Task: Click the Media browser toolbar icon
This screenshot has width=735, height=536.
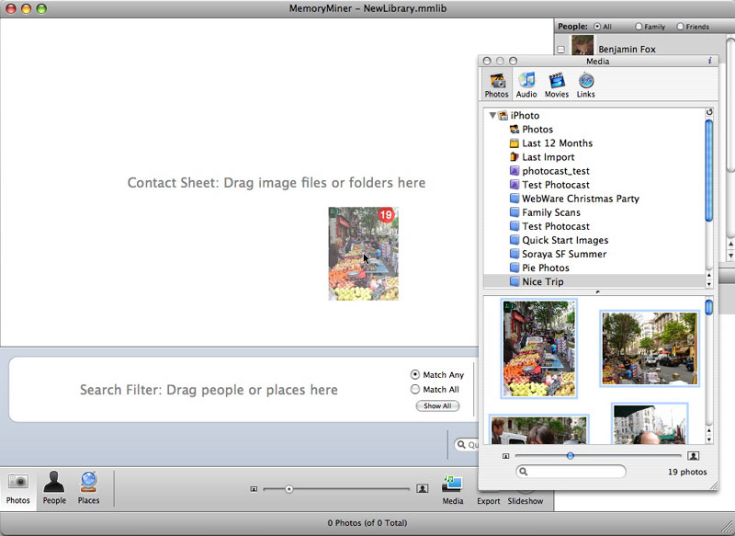Action: 452,486
